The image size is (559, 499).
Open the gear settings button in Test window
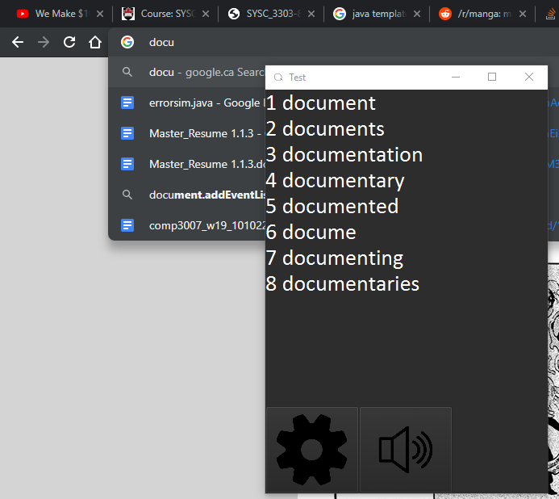click(311, 450)
